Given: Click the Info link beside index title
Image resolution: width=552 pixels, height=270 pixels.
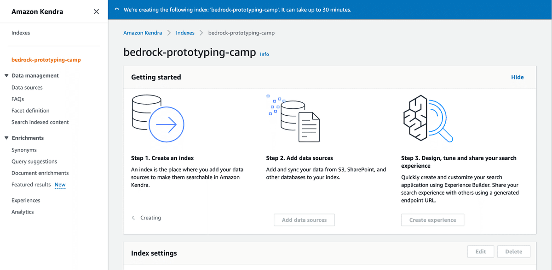Looking at the screenshot, I should [x=264, y=54].
